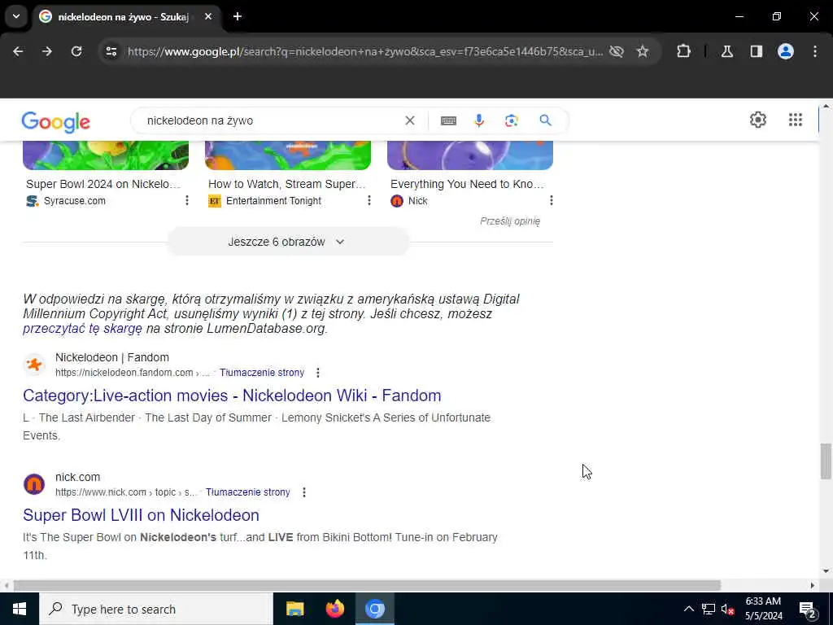The width and height of the screenshot is (833, 625).
Task: Open the Windows Start menu
Action: pyautogui.click(x=20, y=609)
